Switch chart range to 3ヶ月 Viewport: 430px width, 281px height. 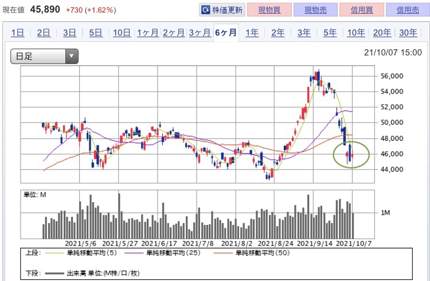point(200,33)
